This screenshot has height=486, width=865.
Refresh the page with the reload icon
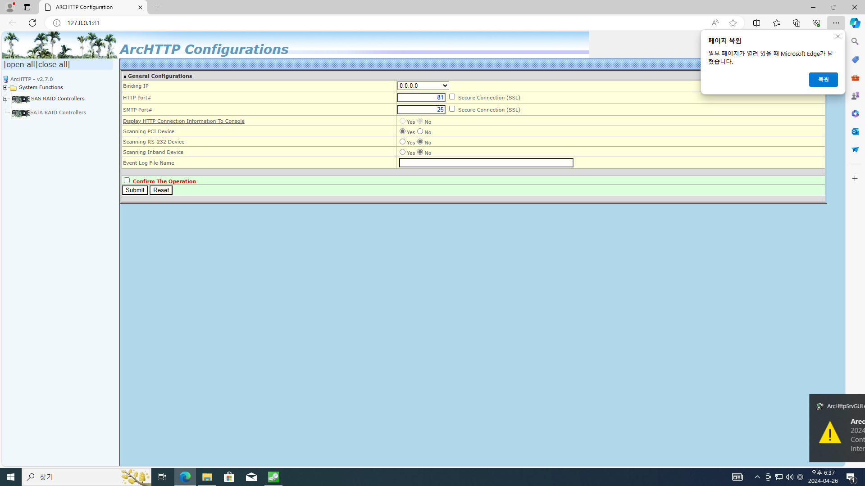32,23
